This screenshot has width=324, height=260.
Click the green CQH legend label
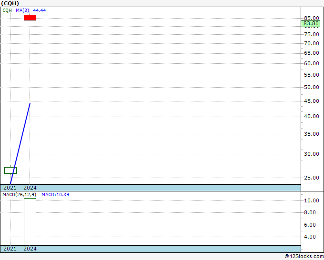(7, 10)
